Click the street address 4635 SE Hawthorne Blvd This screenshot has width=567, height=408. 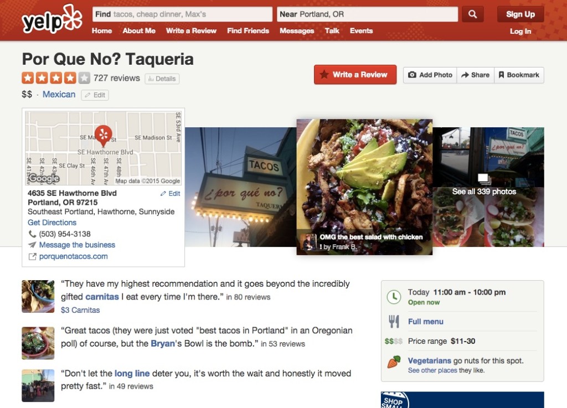[x=73, y=193]
